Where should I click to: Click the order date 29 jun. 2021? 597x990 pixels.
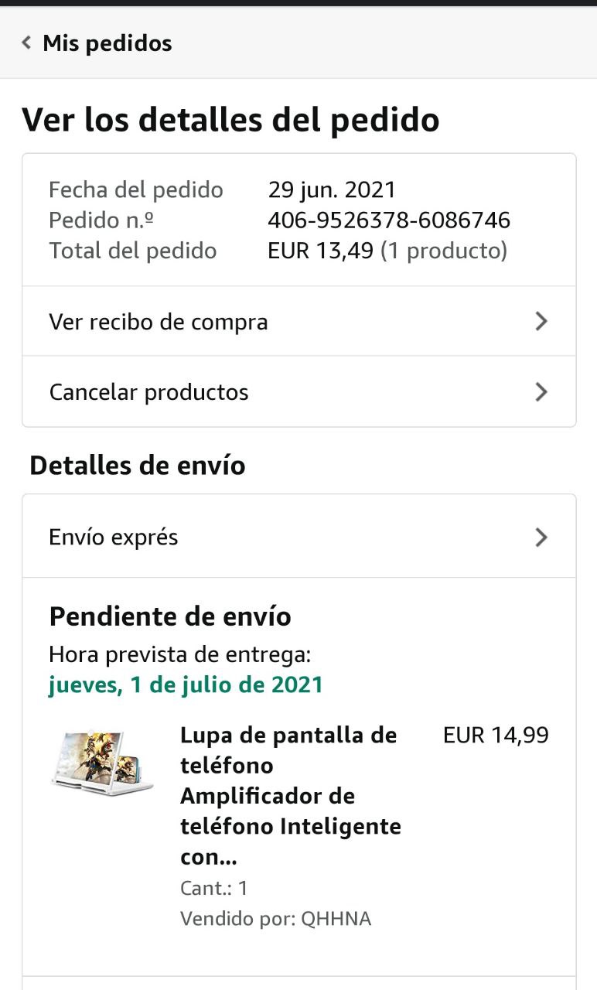pyautogui.click(x=332, y=189)
